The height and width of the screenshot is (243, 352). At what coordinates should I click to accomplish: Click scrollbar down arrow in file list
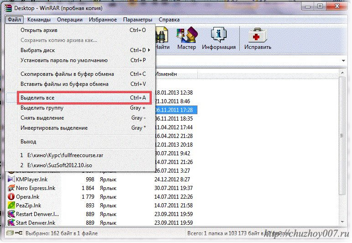342,222
